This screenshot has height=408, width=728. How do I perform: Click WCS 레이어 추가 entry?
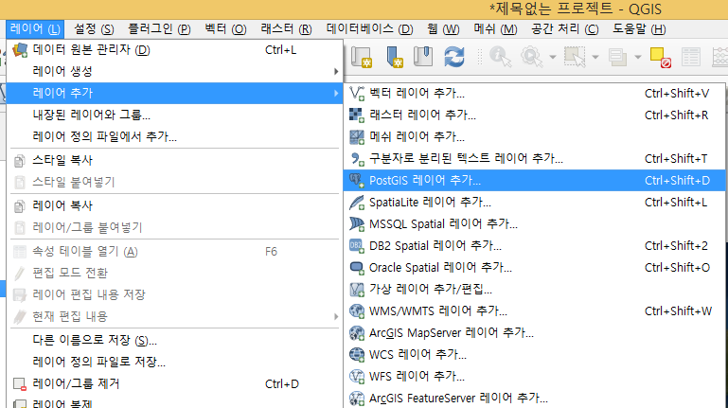(x=535, y=355)
